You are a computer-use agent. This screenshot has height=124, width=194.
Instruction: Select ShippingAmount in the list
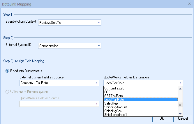click(x=140, y=107)
